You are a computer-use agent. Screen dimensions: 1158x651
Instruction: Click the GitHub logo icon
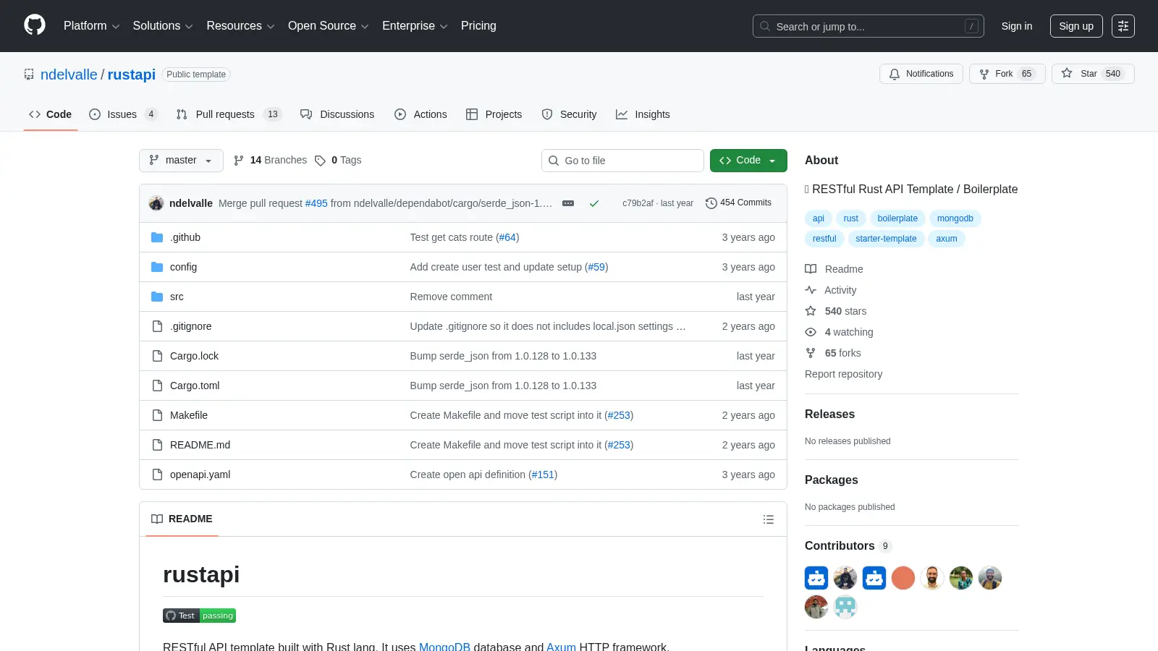(x=35, y=25)
